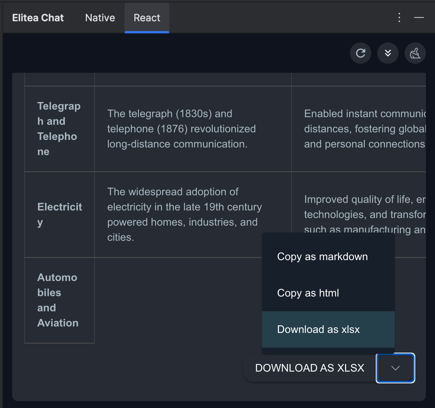Choose Copy as markdown

click(328, 257)
